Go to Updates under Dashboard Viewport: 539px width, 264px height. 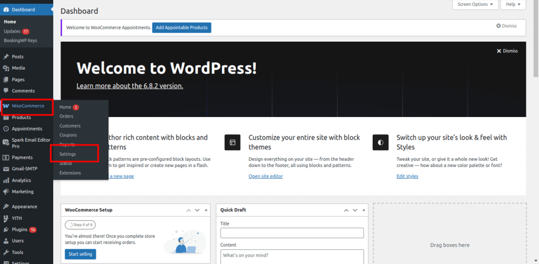tap(12, 31)
